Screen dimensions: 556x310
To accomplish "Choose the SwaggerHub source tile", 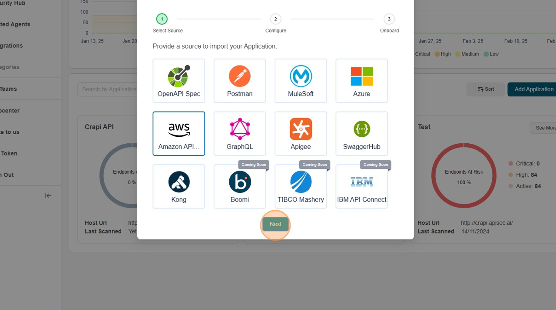I will [361, 134].
